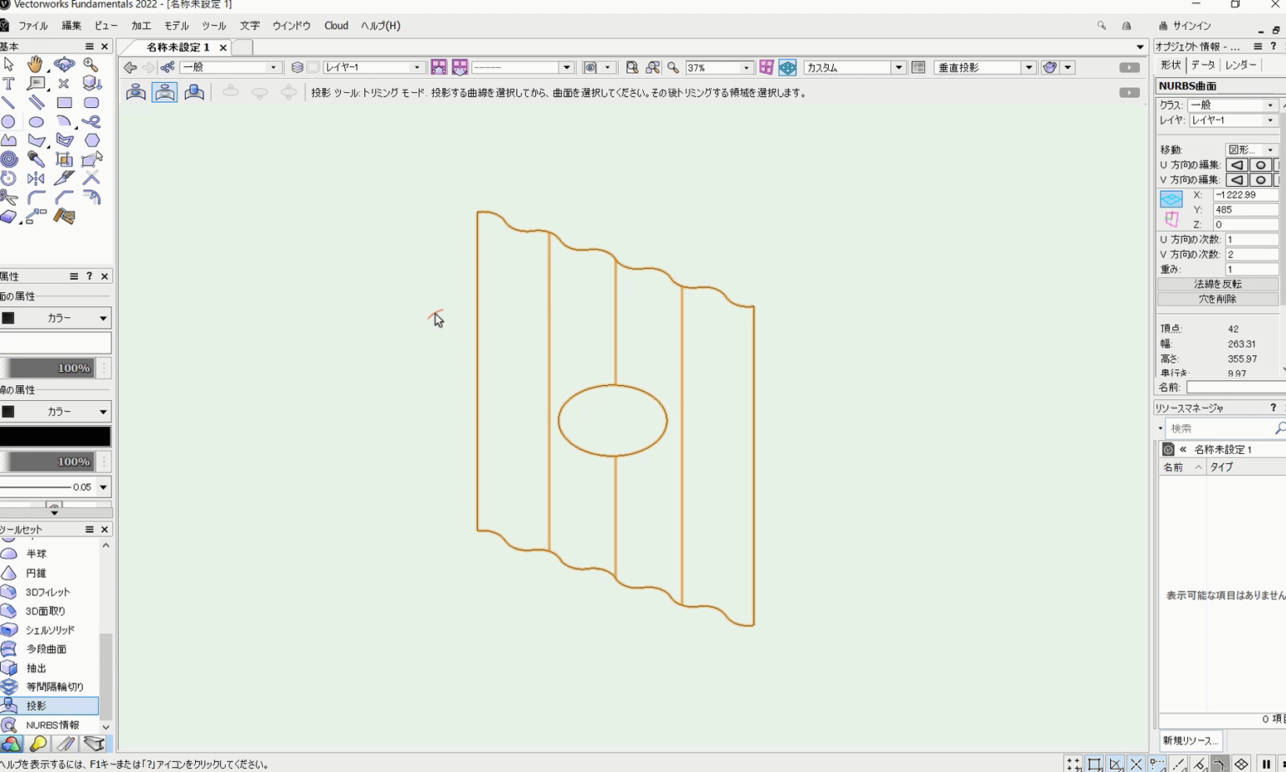This screenshot has height=772, width=1286.
Task: Click the 穴を削除 button
Action: [x=1217, y=299]
